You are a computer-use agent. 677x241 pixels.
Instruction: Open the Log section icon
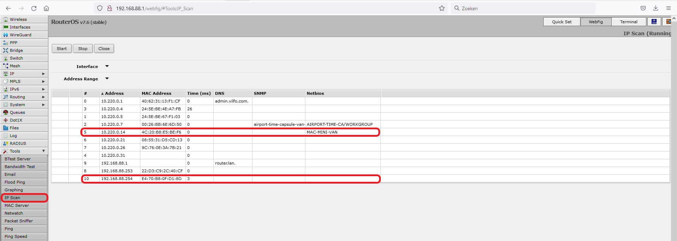point(6,136)
